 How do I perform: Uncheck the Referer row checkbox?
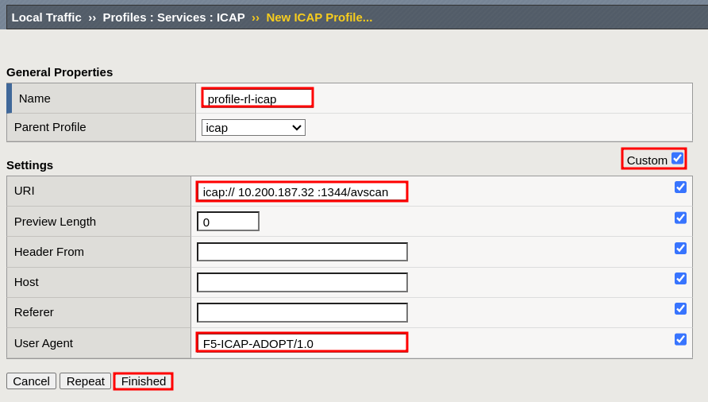(x=680, y=308)
